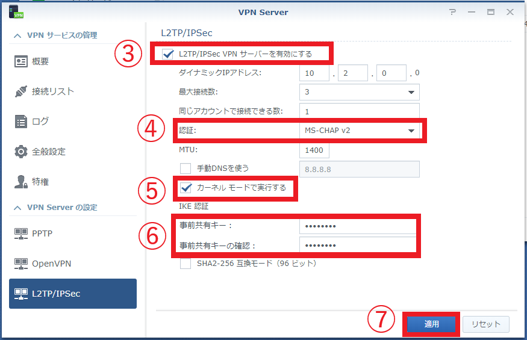Viewport: 527px width, 340px height.
Task: Click third dynamic IP octet field
Action: coord(391,73)
